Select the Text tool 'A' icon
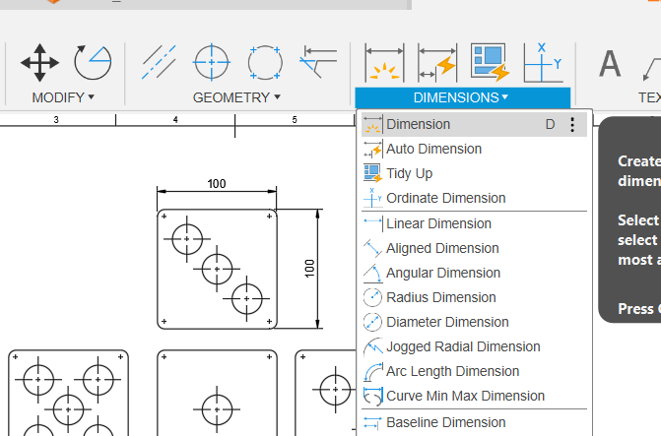 (x=611, y=64)
